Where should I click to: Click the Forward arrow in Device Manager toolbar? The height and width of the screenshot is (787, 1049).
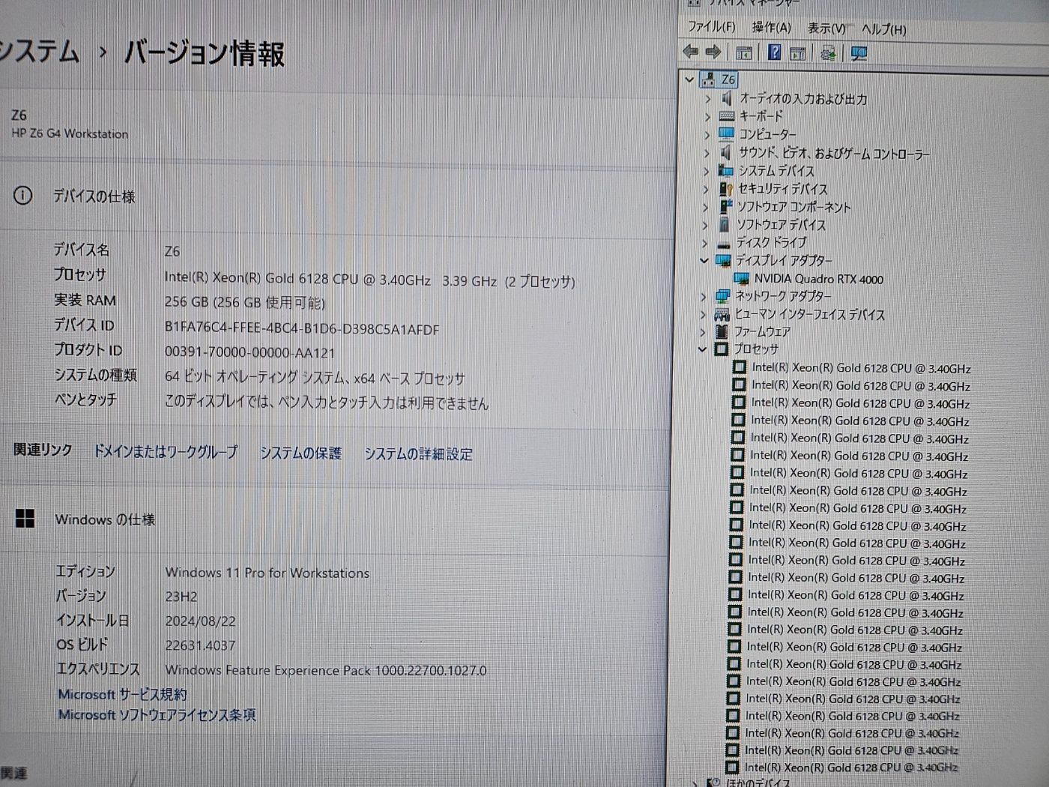tap(713, 52)
